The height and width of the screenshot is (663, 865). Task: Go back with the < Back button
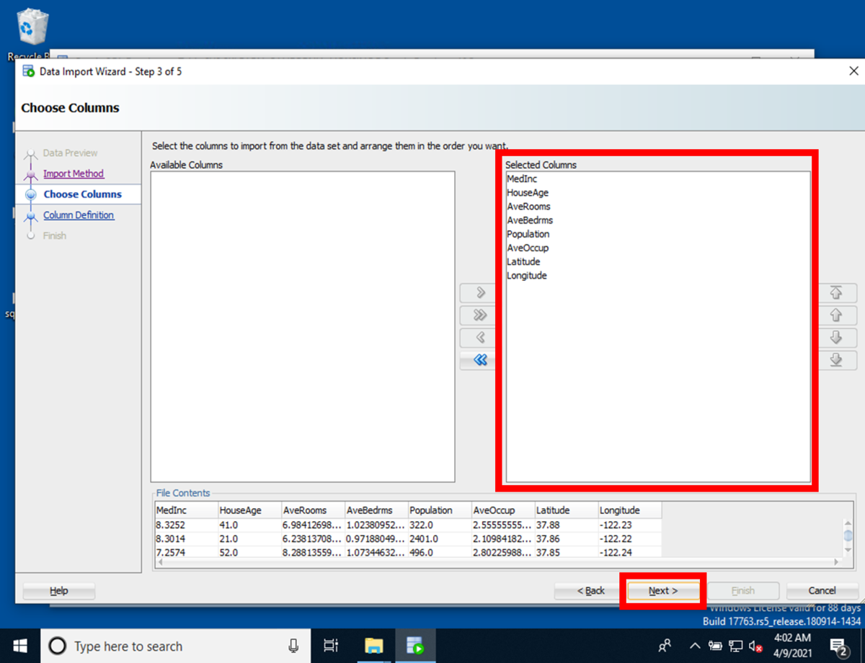click(591, 591)
